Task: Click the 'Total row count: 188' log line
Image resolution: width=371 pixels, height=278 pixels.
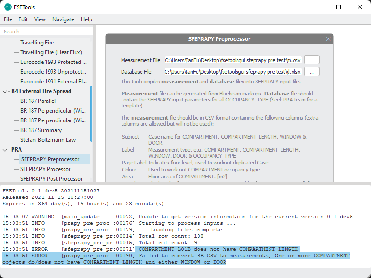Action: click(x=103, y=236)
